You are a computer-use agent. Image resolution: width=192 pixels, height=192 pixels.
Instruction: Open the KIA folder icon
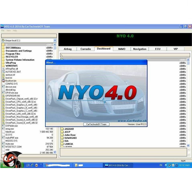pos(62,141)
